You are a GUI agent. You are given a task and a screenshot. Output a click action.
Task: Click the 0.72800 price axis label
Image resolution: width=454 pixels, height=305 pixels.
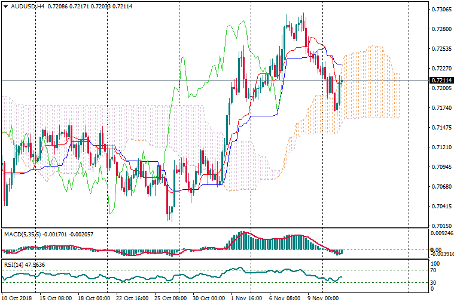[x=440, y=29]
